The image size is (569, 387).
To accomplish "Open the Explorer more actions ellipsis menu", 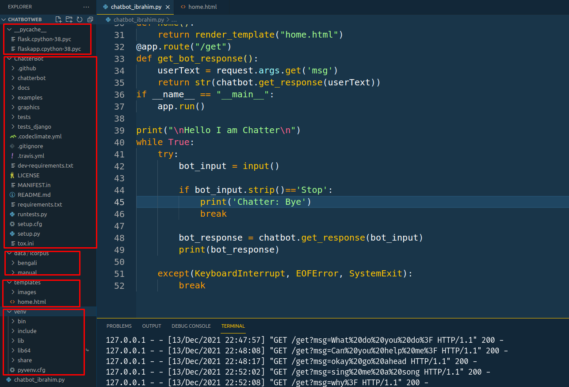I will pos(86,7).
